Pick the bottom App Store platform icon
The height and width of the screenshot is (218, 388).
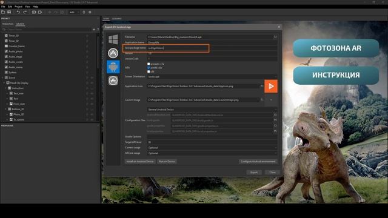[x=113, y=81]
